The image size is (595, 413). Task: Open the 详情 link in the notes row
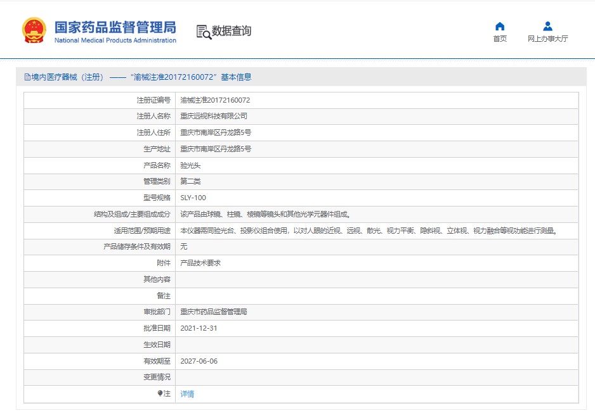tap(187, 394)
